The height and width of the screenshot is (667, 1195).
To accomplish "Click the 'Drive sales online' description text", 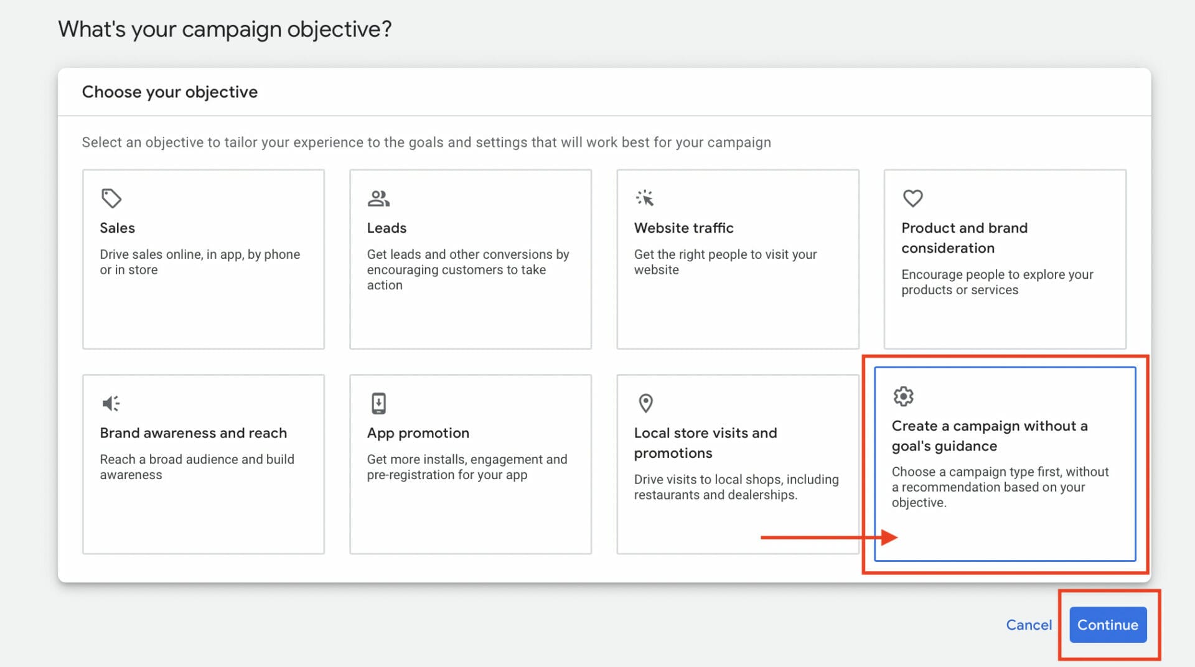I will tap(199, 262).
